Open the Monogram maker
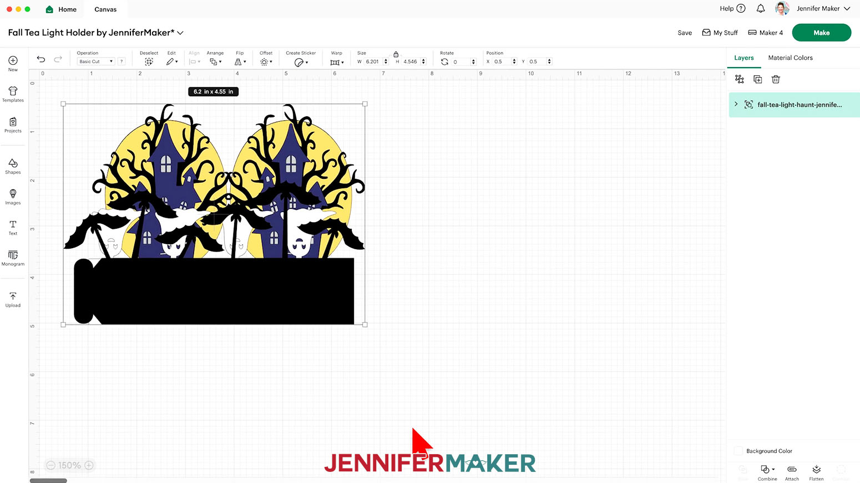This screenshot has height=483, width=860. point(13,258)
